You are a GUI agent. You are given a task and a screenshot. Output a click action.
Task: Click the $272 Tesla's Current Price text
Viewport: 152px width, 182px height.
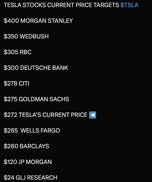tap(45, 115)
